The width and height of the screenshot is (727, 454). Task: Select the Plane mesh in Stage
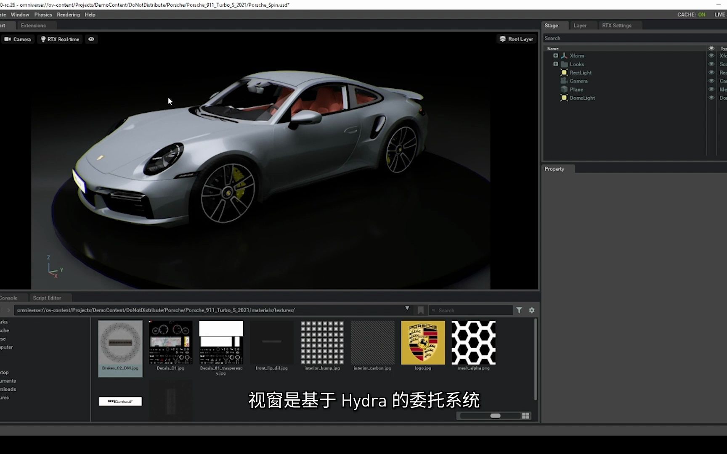click(x=576, y=90)
